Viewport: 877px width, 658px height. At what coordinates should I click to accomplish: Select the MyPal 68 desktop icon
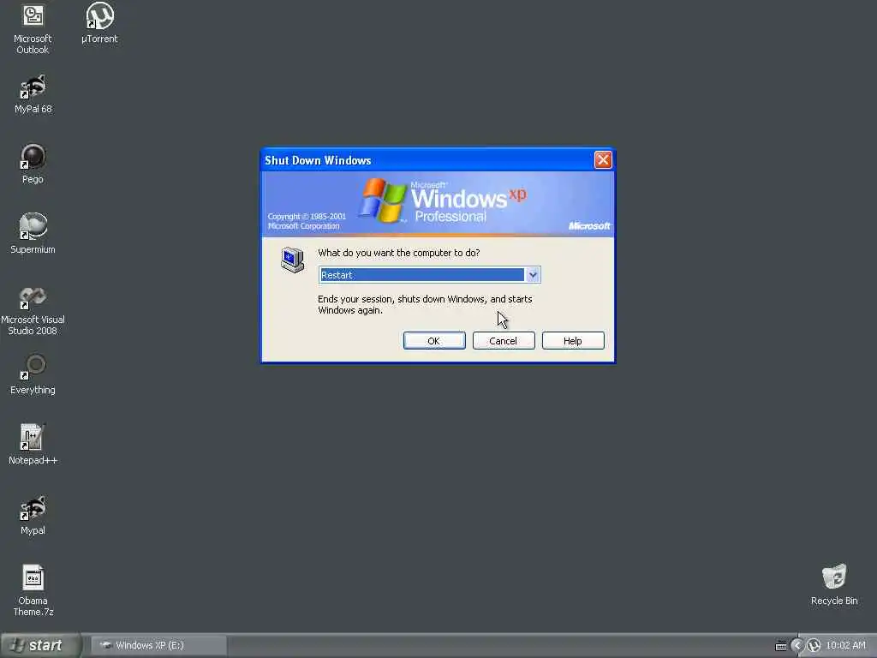(x=33, y=94)
